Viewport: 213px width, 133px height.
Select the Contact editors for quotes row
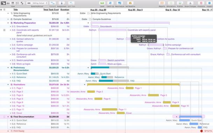(35, 40)
